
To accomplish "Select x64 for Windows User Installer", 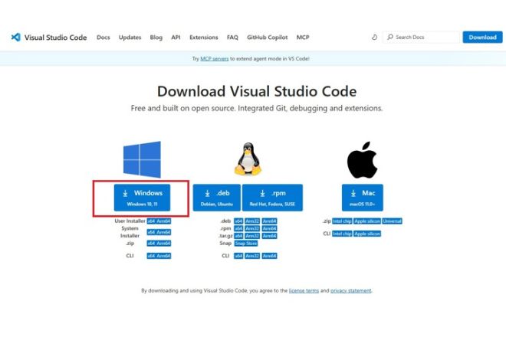I will pyautogui.click(x=151, y=221).
